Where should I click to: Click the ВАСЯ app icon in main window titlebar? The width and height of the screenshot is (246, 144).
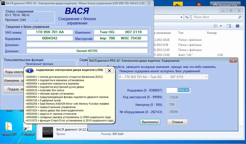pyautogui.click(x=3, y=3)
